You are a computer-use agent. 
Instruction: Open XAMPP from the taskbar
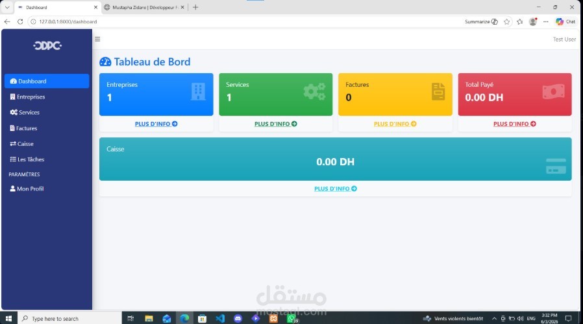273,318
